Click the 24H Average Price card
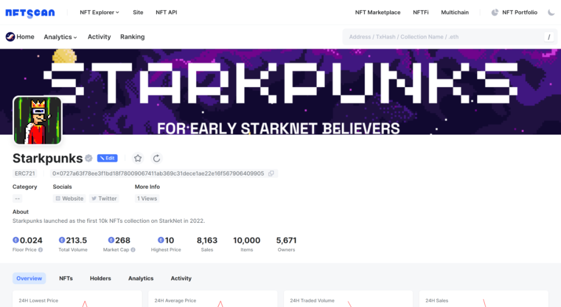 pyautogui.click(x=213, y=299)
